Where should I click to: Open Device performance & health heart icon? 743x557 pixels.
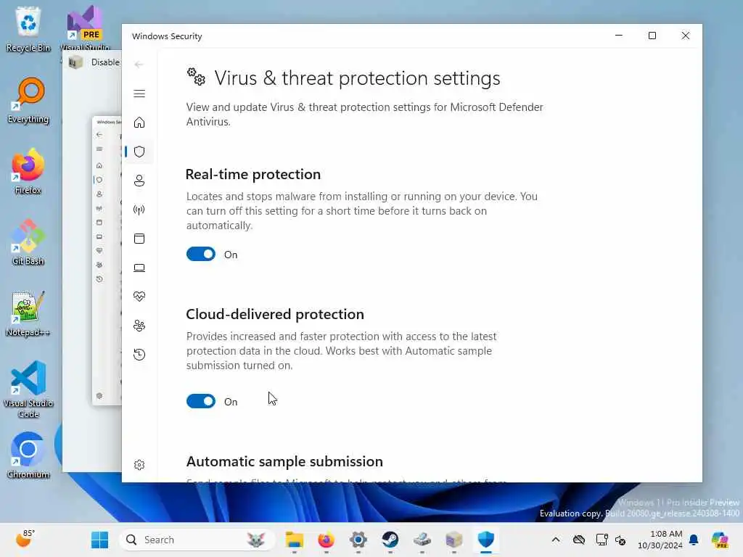139,297
